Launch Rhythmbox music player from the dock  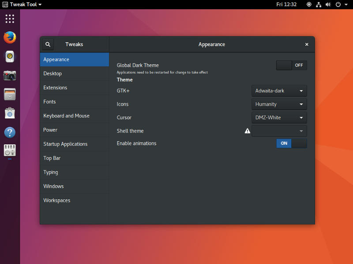point(9,56)
